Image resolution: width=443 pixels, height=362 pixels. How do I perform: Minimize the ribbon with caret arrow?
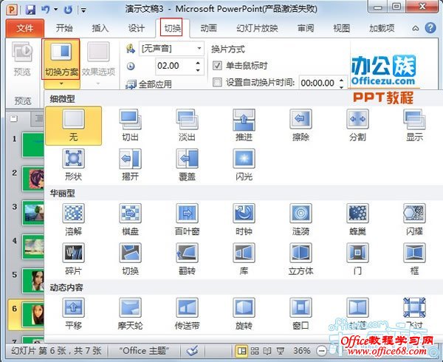(x=415, y=28)
